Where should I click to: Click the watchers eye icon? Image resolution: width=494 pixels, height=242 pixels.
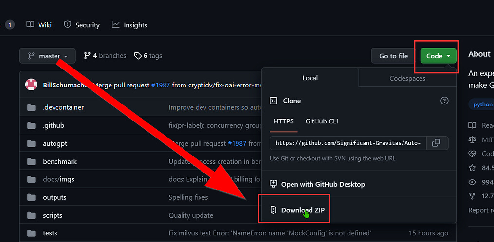472,182
